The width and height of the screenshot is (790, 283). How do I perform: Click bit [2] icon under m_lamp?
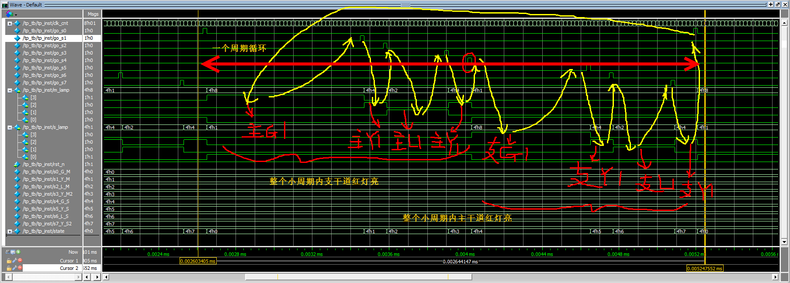point(25,105)
